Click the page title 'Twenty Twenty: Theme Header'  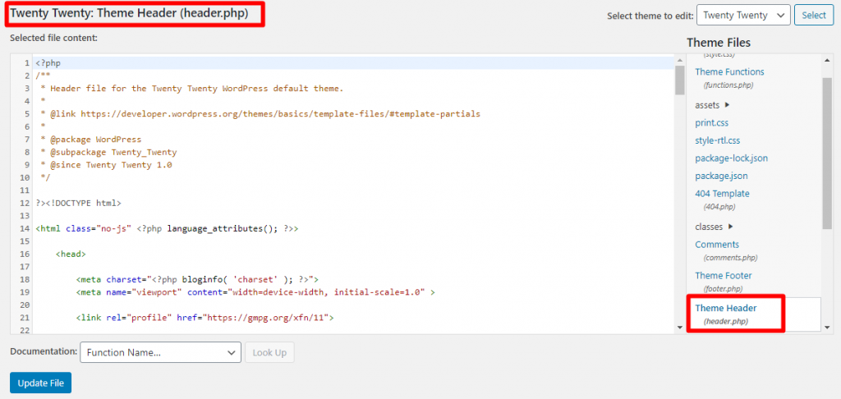click(x=129, y=14)
